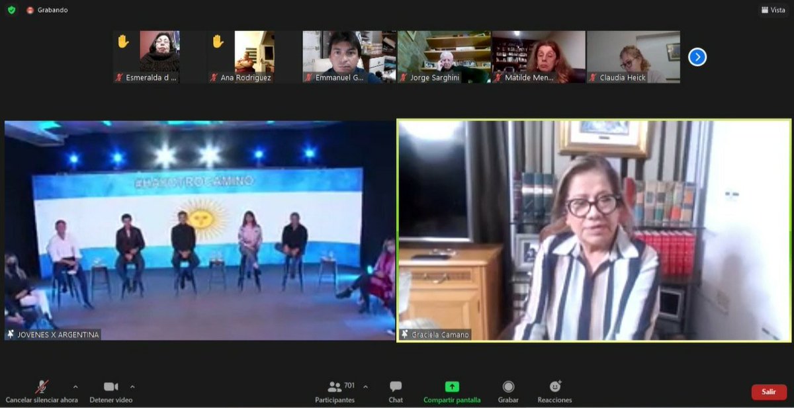This screenshot has height=408, width=794.
Task: Click muted mic icon beside Jorge Sarghini name
Action: click(404, 77)
